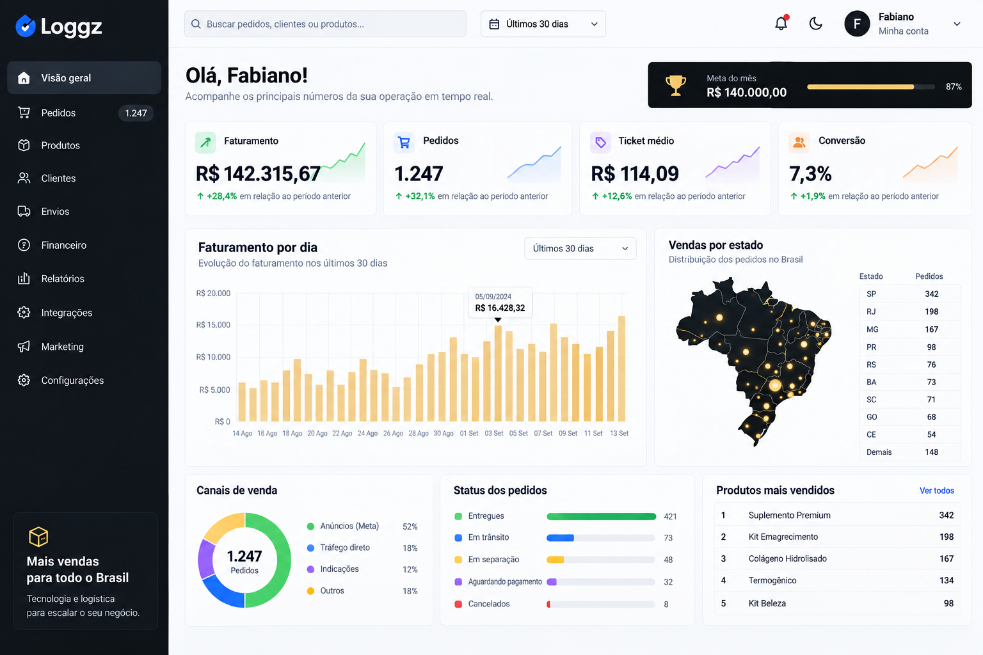Viewport: 983px width, 655px height.
Task: Click the box icon in promo card
Action: point(38,537)
